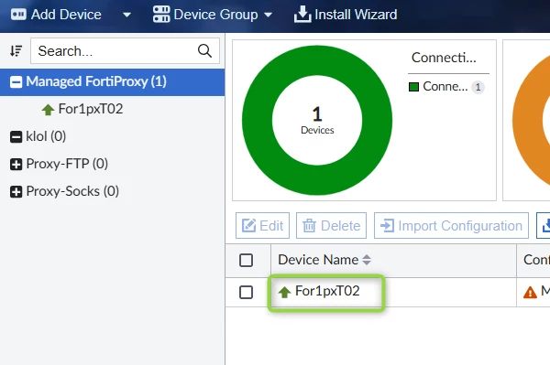550x365 pixels.
Task: Click the Connected count badge 1
Action: point(478,87)
